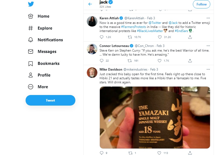
Task: Open more options on Mike Davidson's tweet
Action: [x=208, y=69]
